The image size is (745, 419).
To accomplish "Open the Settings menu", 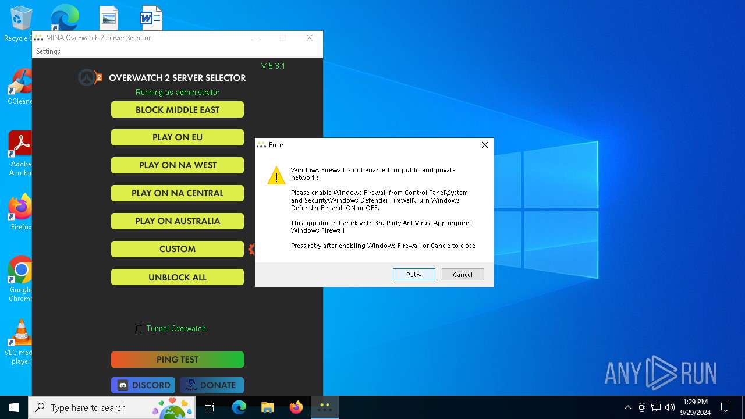I will 48,51.
